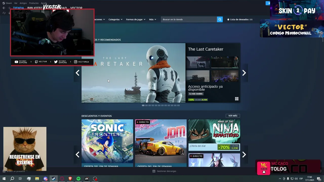Open the clock showing 17:40
The width and height of the screenshot is (324, 182).
coord(310,179)
